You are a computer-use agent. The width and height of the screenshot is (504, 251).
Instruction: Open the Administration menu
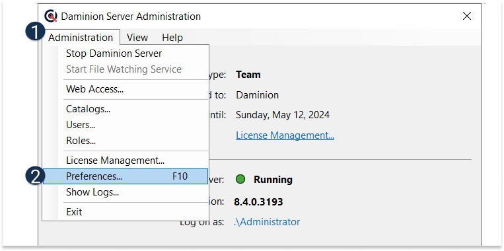pyautogui.click(x=81, y=37)
